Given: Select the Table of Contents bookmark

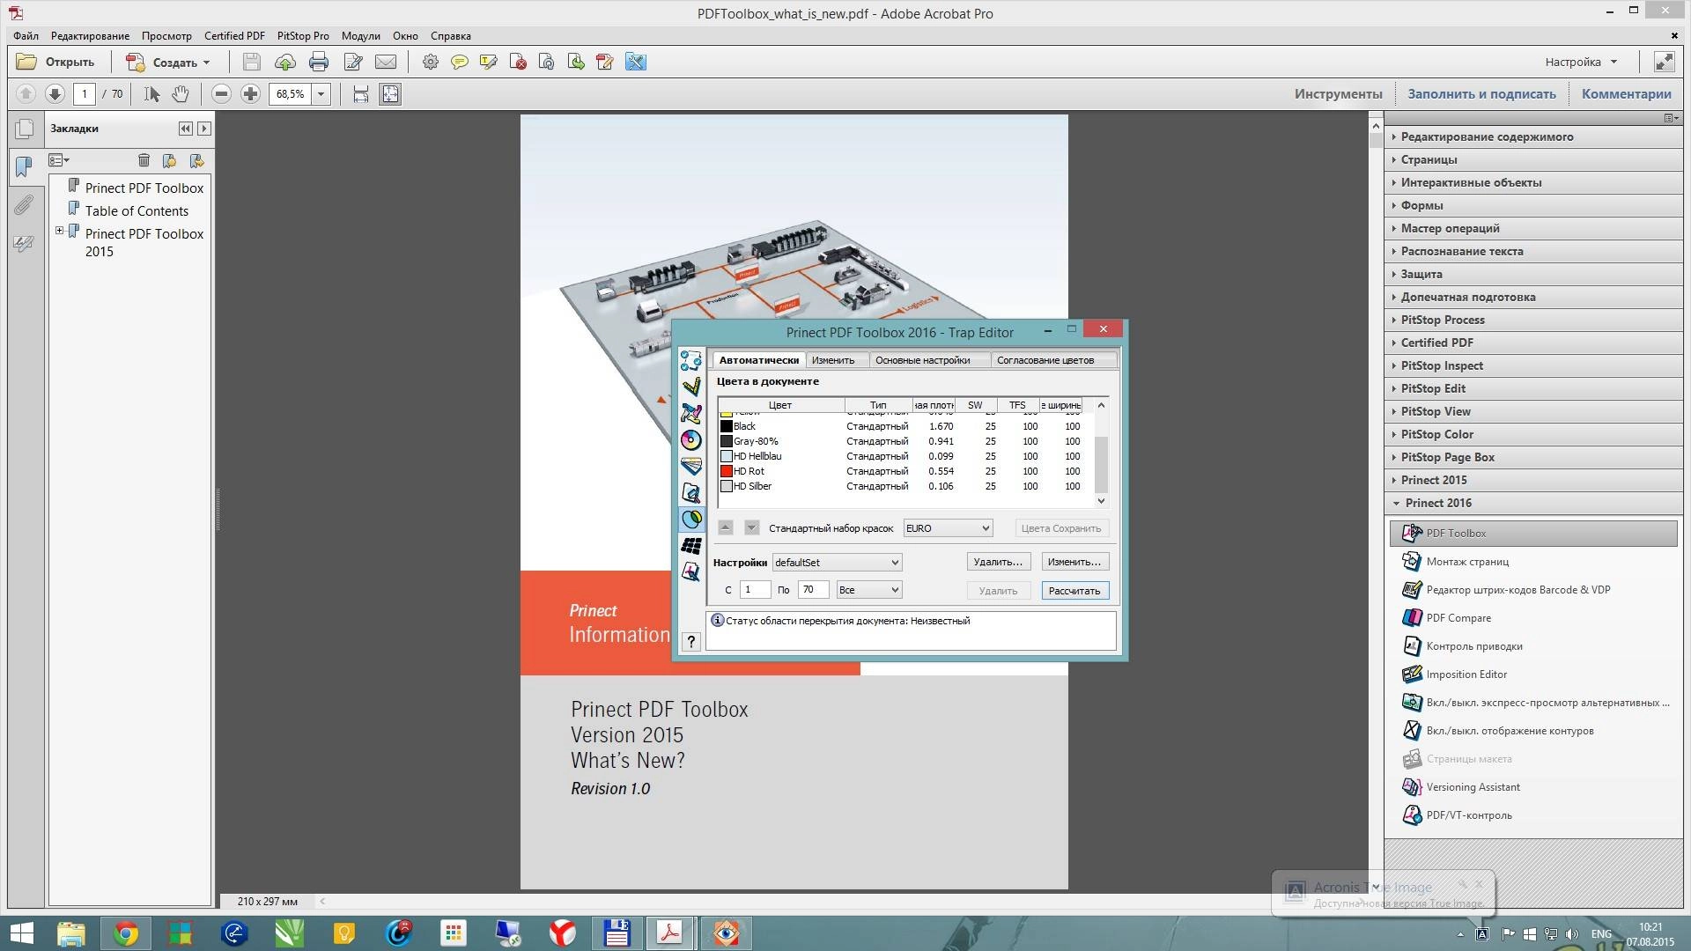Looking at the screenshot, I should (137, 211).
